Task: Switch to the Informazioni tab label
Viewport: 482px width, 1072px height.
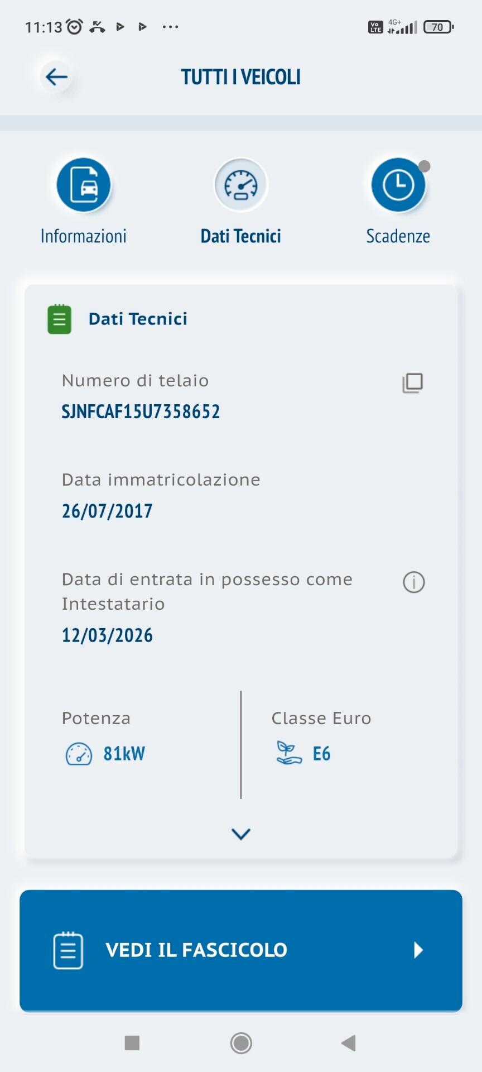Action: coord(84,236)
